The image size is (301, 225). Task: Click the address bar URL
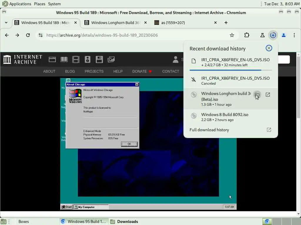102,35
